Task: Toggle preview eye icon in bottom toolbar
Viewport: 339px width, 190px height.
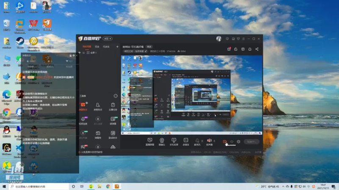Action: (232, 141)
